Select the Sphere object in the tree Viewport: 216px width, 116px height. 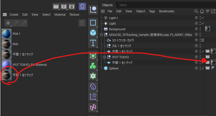point(113,68)
